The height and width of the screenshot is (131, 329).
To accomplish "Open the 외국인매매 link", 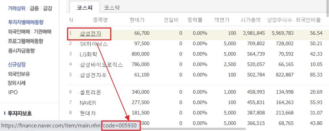I will tap(19, 32).
